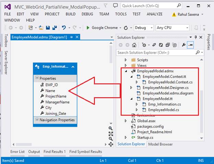Screen dimensions: 214x164
Task: Click the Refresh icon in Solution Explorer
Action: point(161,45)
